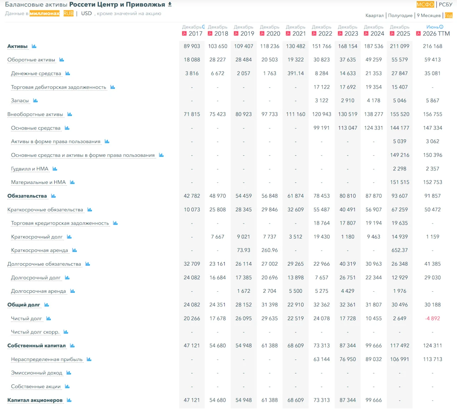The height and width of the screenshot is (412, 457).
Task: Show chart for Собственные акции
Action: (x=67, y=387)
